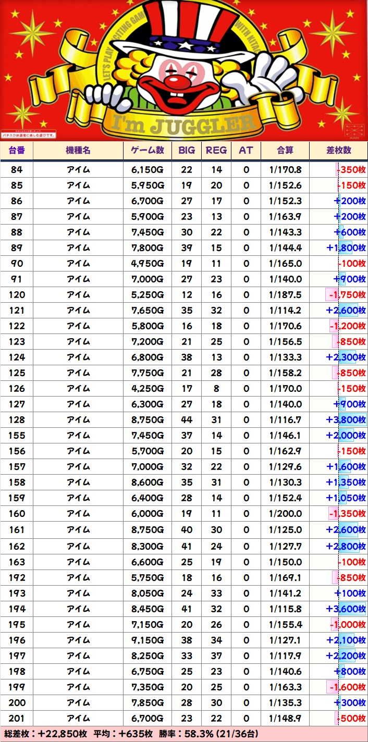The width and height of the screenshot is (368, 742).
Task: Click the BIG column header
Action: [187, 150]
